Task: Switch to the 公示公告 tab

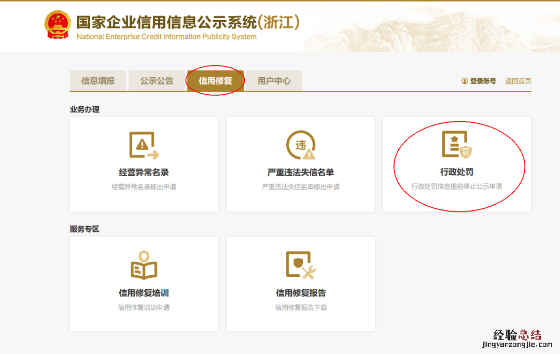Action: tap(157, 81)
